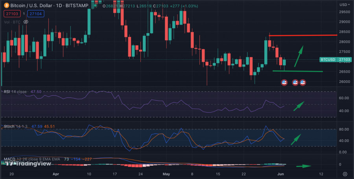Open the USD currency dropdown
The width and height of the screenshot is (354, 179).
[x=345, y=4]
